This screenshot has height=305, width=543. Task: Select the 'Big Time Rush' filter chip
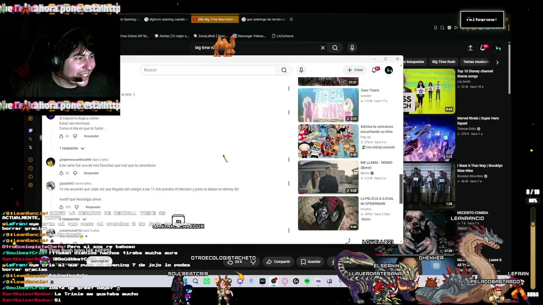[x=444, y=62]
